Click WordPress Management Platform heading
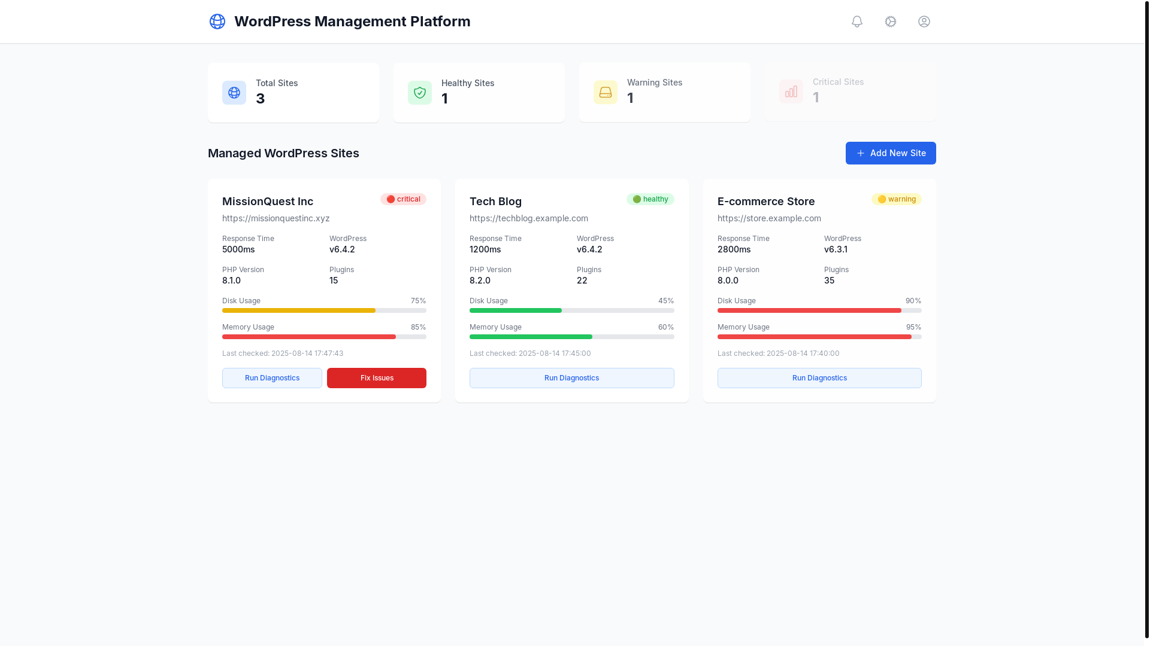 tap(352, 22)
